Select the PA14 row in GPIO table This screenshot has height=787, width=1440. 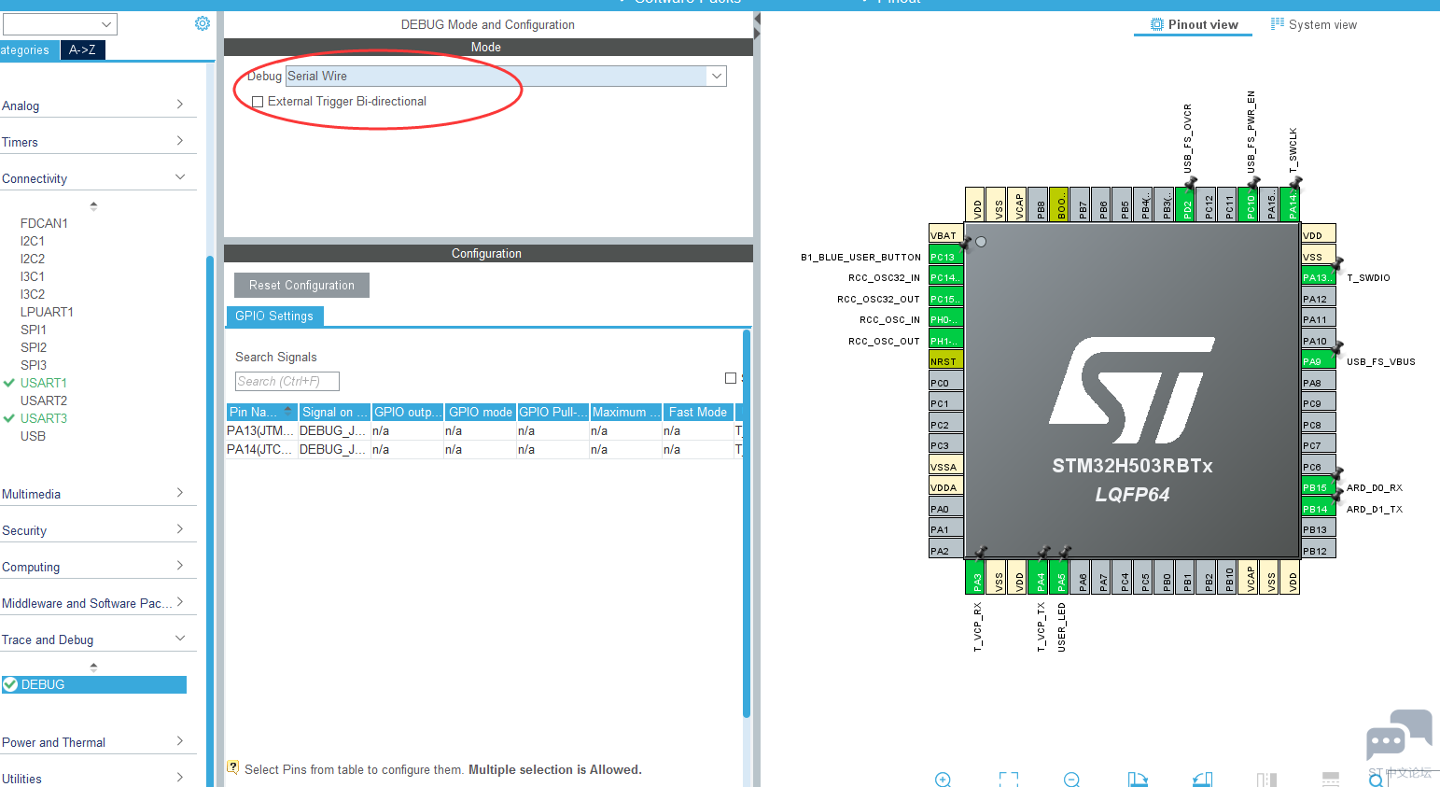tap(483, 449)
